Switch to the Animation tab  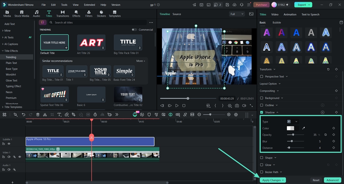point(290,14)
